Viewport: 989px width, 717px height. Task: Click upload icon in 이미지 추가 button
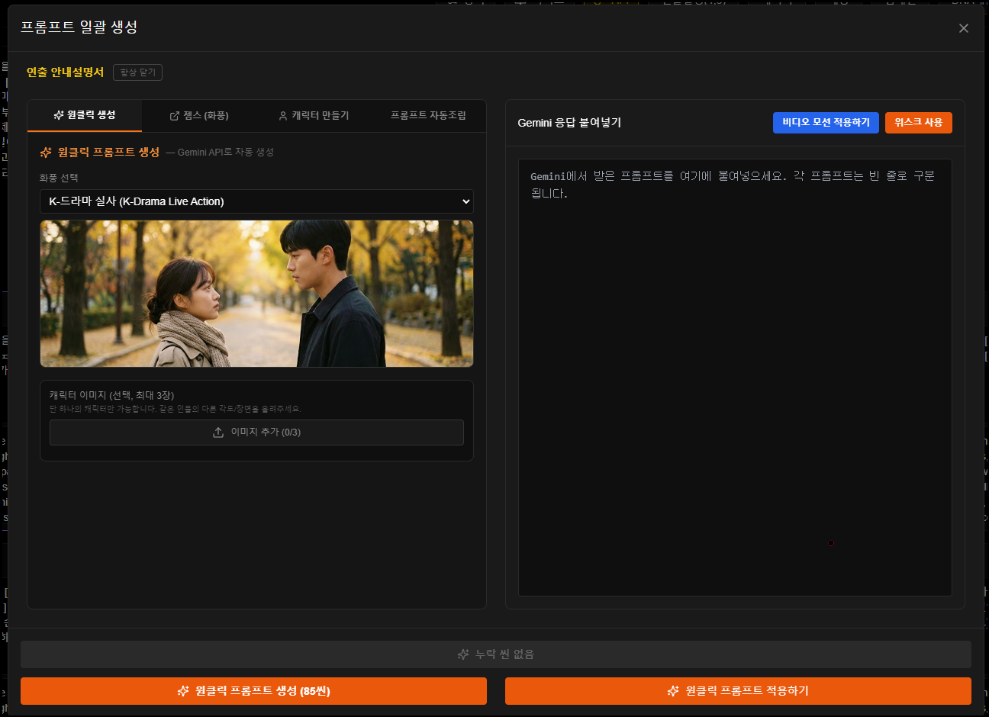(218, 432)
